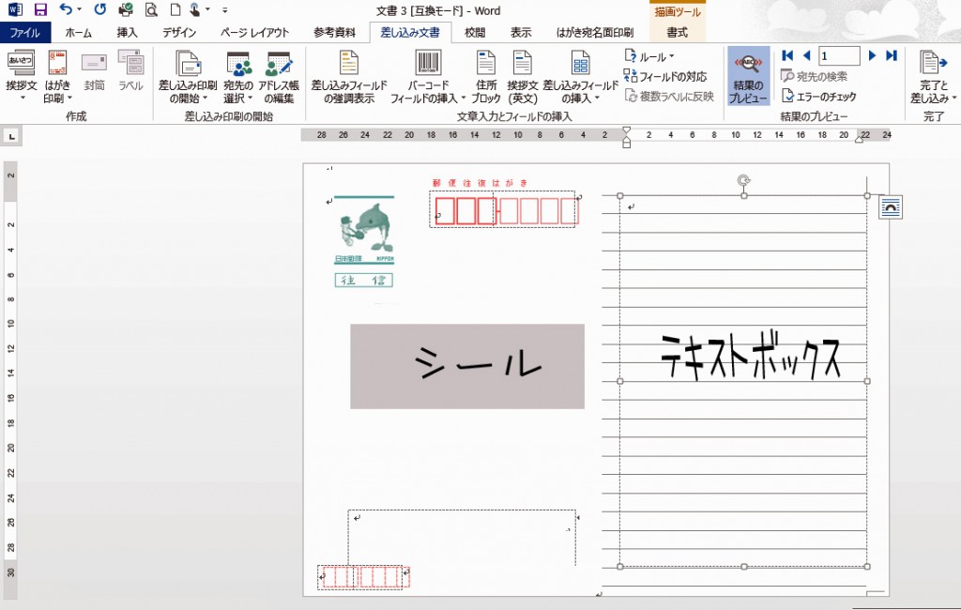Go to next record arrow

pos(872,56)
